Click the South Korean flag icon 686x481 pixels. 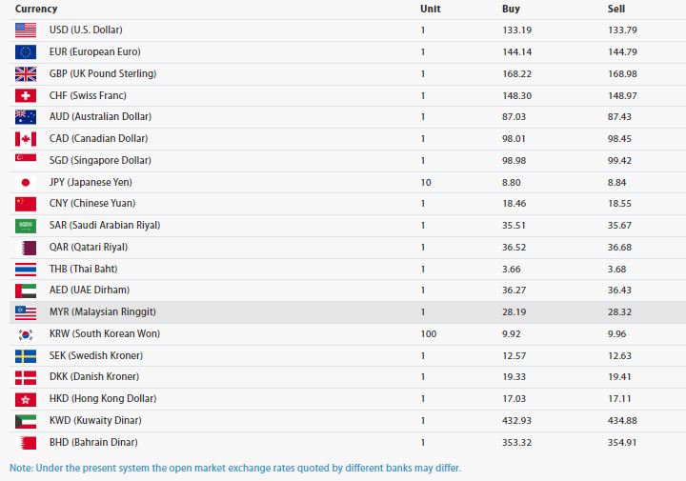(26, 334)
